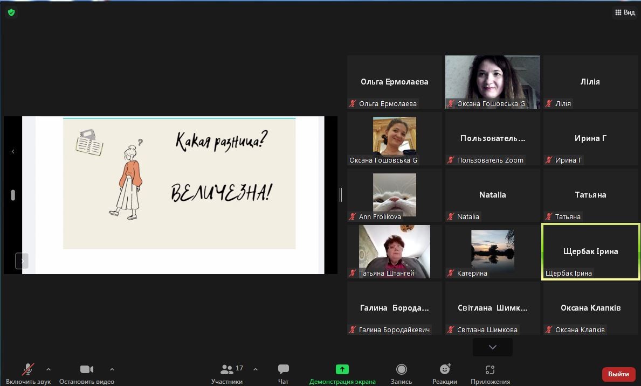Viewport: 641px width, 386px height.
Task: Unmute microphone with Включить звук
Action: point(28,374)
